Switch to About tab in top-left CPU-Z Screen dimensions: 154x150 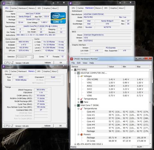pos(55,8)
